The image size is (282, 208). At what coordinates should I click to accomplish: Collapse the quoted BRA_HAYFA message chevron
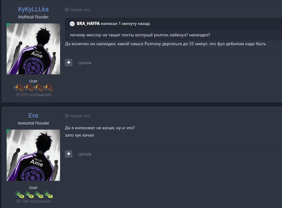pos(72,24)
